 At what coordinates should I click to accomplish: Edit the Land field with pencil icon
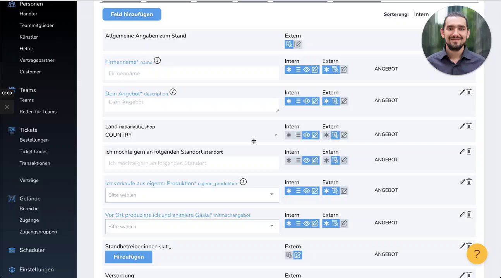pyautogui.click(x=462, y=126)
